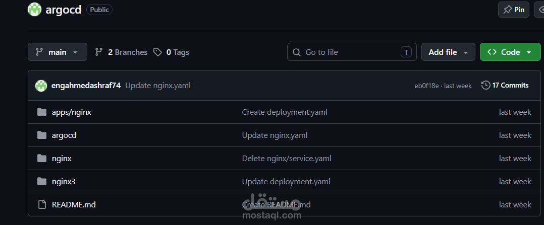Open engahmedashraf74 user profile link
This screenshot has width=544, height=225.
tap(86, 86)
